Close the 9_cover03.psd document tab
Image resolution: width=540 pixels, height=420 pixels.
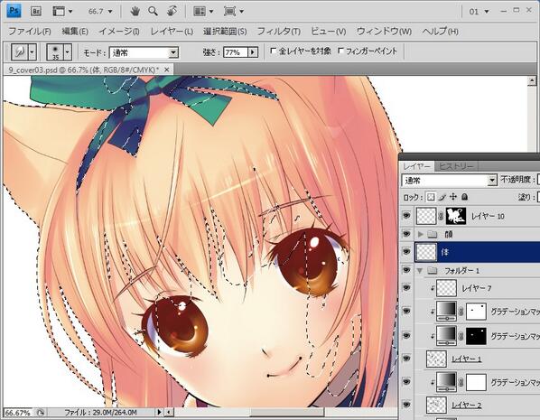pos(167,70)
